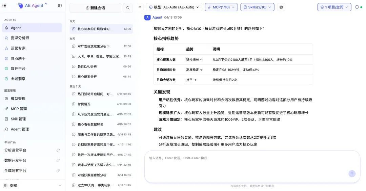This screenshot has width=366, height=191.
Task: Open 全域洞察平台 link
Action: coord(15,170)
